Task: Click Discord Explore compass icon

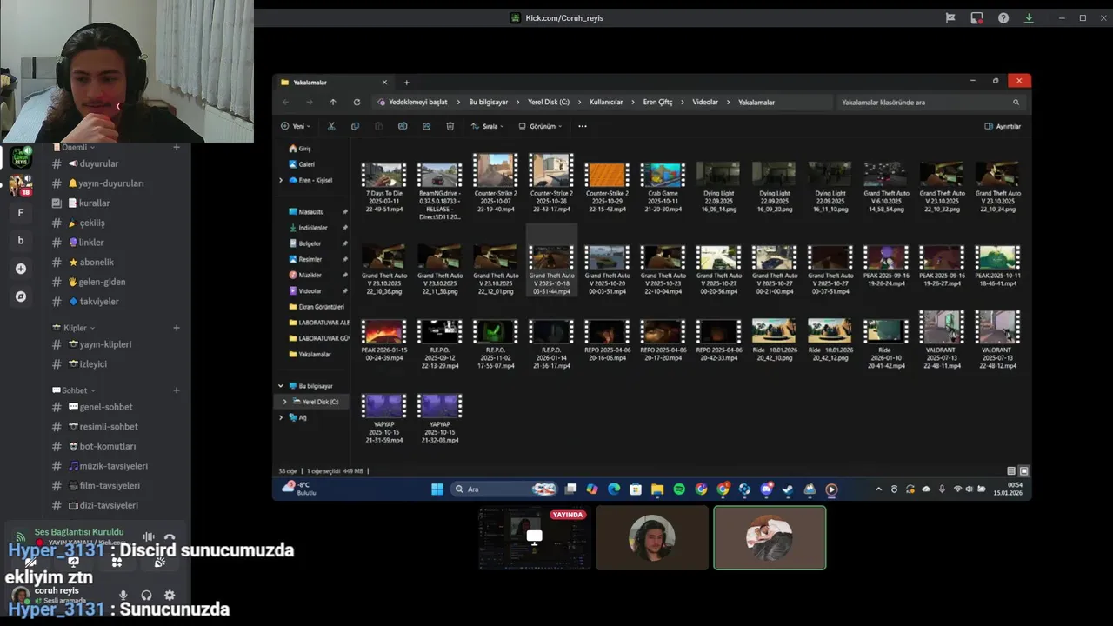Action: (21, 296)
